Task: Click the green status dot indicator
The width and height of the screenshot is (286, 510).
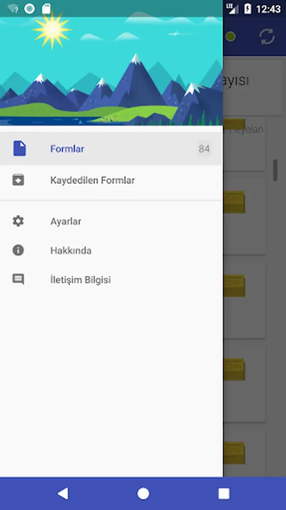Action: (x=231, y=36)
